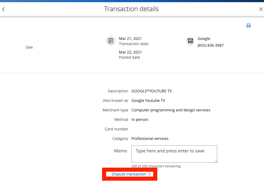Click the 'Transaction details' heading

[x=131, y=9]
